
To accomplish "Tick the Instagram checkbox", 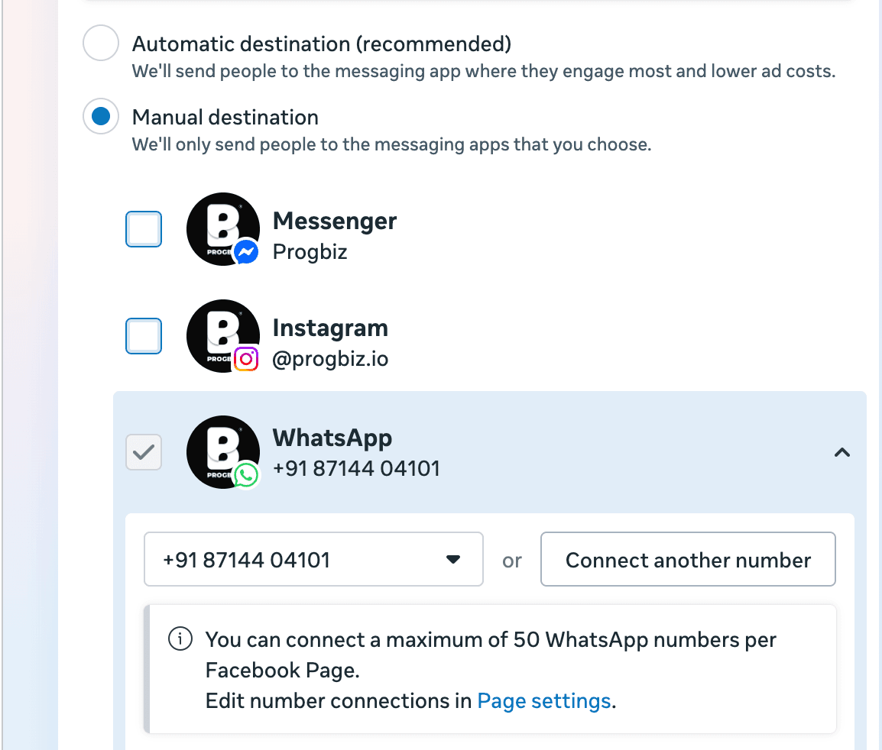I will tap(144, 336).
